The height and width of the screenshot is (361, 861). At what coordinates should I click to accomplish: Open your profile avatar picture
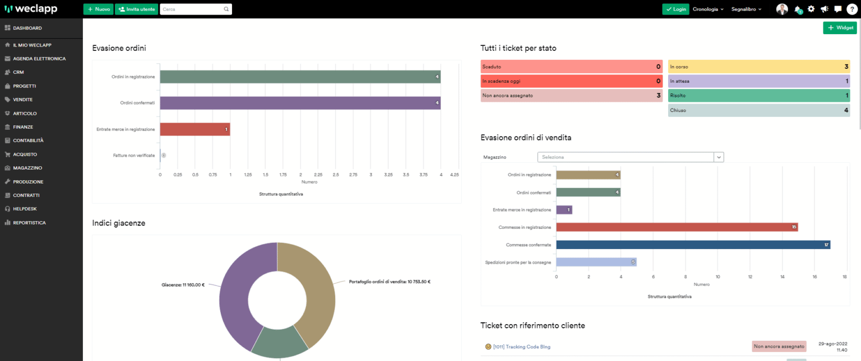coord(782,8)
